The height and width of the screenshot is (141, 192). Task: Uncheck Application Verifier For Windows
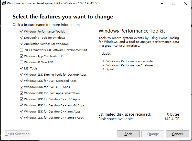[x=22, y=44]
